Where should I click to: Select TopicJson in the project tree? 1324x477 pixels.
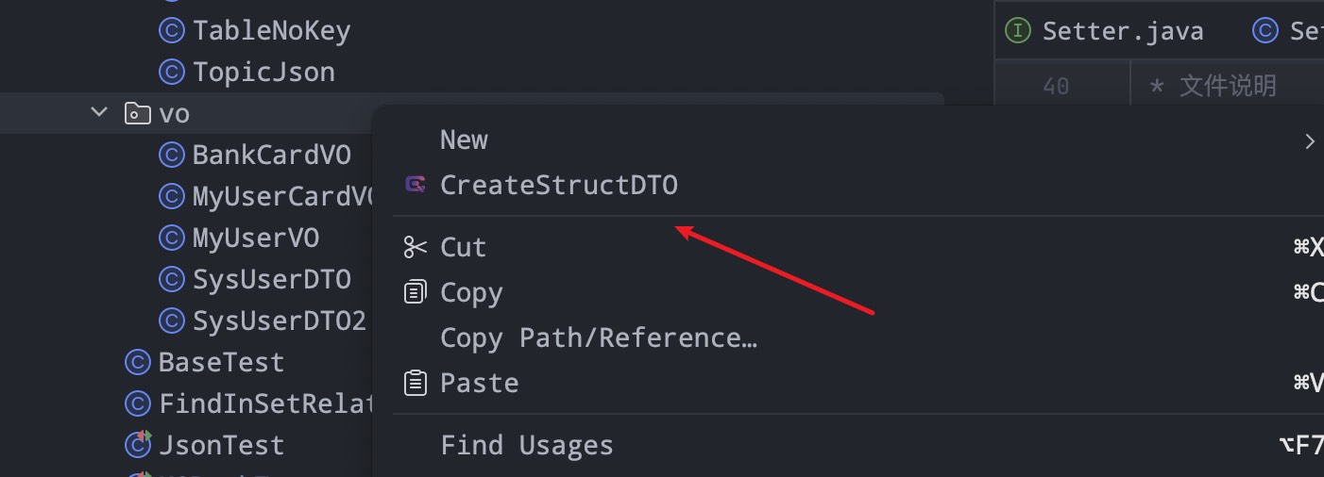click(x=263, y=73)
